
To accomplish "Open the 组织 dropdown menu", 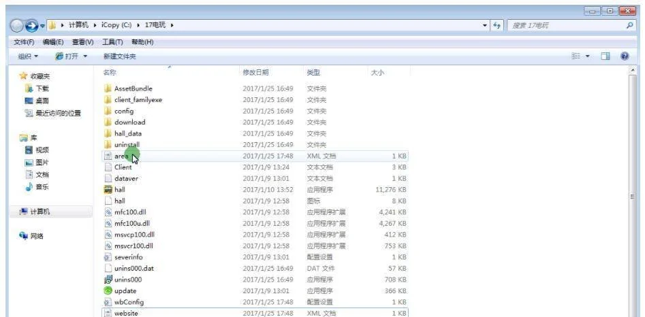I will click(28, 56).
